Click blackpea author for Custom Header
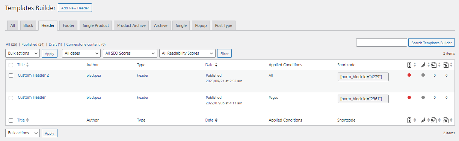Screen dimensions: 459x141 (94, 97)
